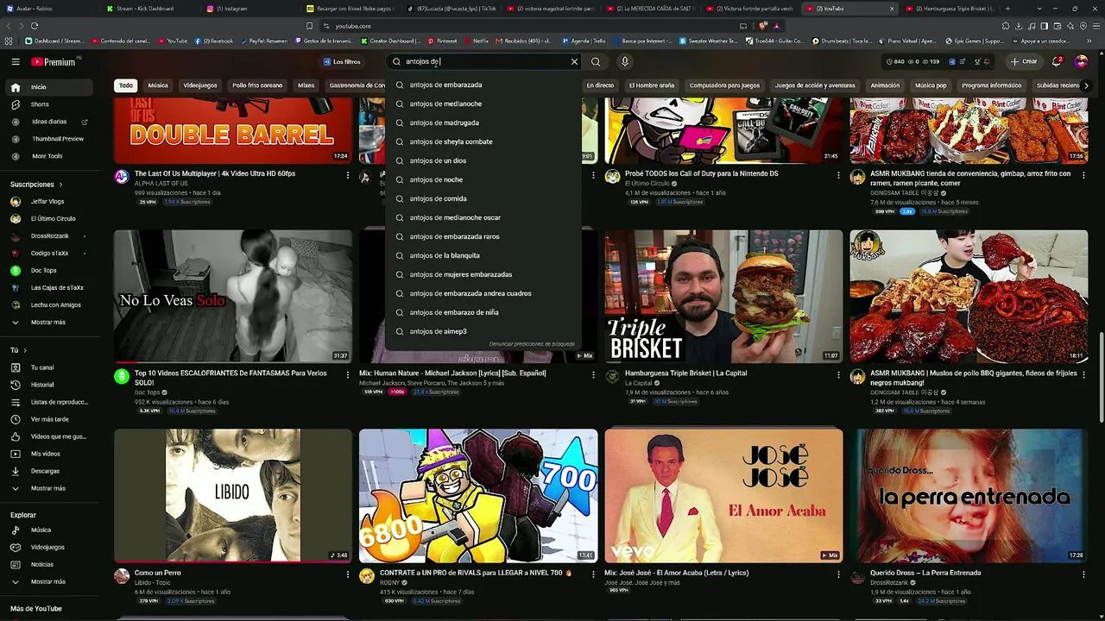Open DrossRotzank subscription channel
The image size is (1105, 621).
point(50,236)
